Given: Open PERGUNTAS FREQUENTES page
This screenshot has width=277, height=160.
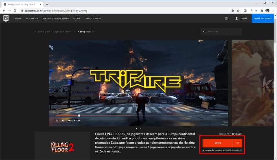Looking at the screenshot, I should (x=55, y=19).
